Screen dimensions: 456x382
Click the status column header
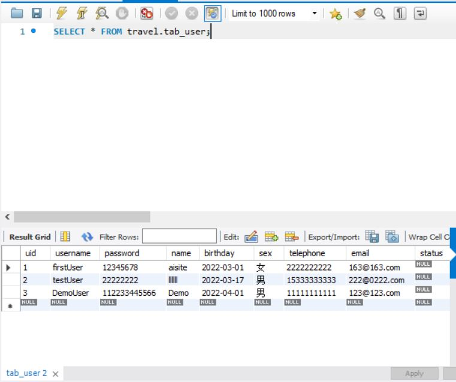(431, 253)
